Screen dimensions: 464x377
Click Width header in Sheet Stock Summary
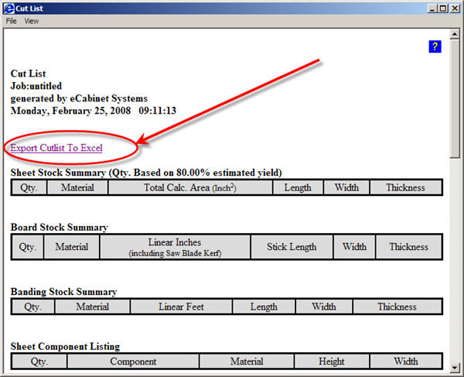[x=346, y=187]
